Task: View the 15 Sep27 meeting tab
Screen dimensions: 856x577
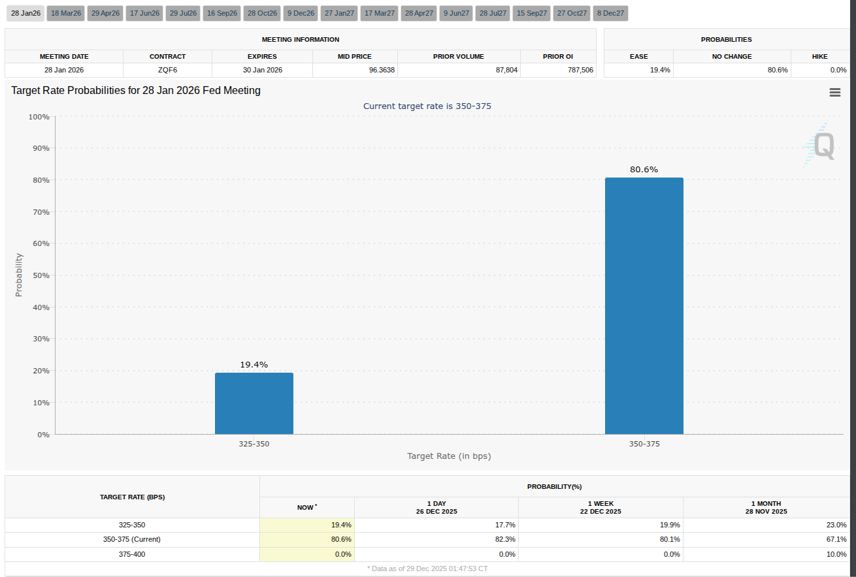Action: pyautogui.click(x=532, y=13)
